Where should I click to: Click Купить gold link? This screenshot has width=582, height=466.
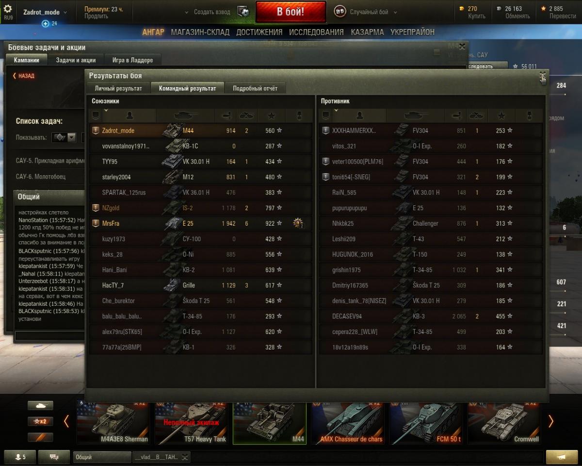(x=477, y=16)
